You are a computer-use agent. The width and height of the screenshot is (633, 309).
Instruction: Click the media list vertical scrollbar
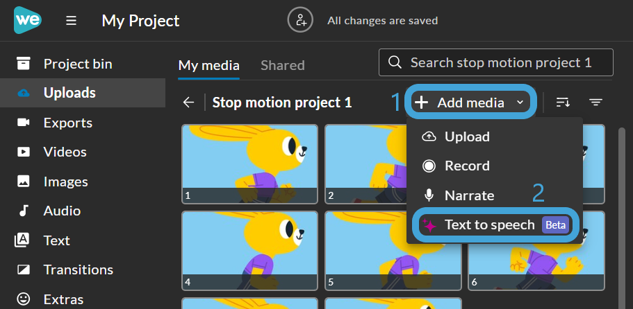pyautogui.click(x=622, y=218)
